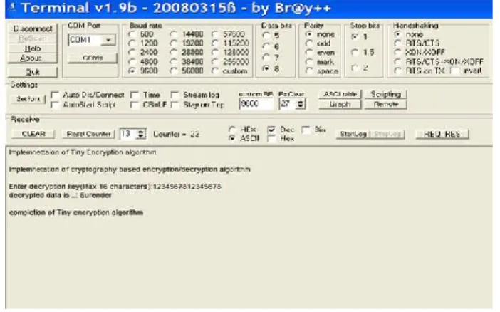
Task: Select 56000 baud rate
Action: (x=174, y=71)
